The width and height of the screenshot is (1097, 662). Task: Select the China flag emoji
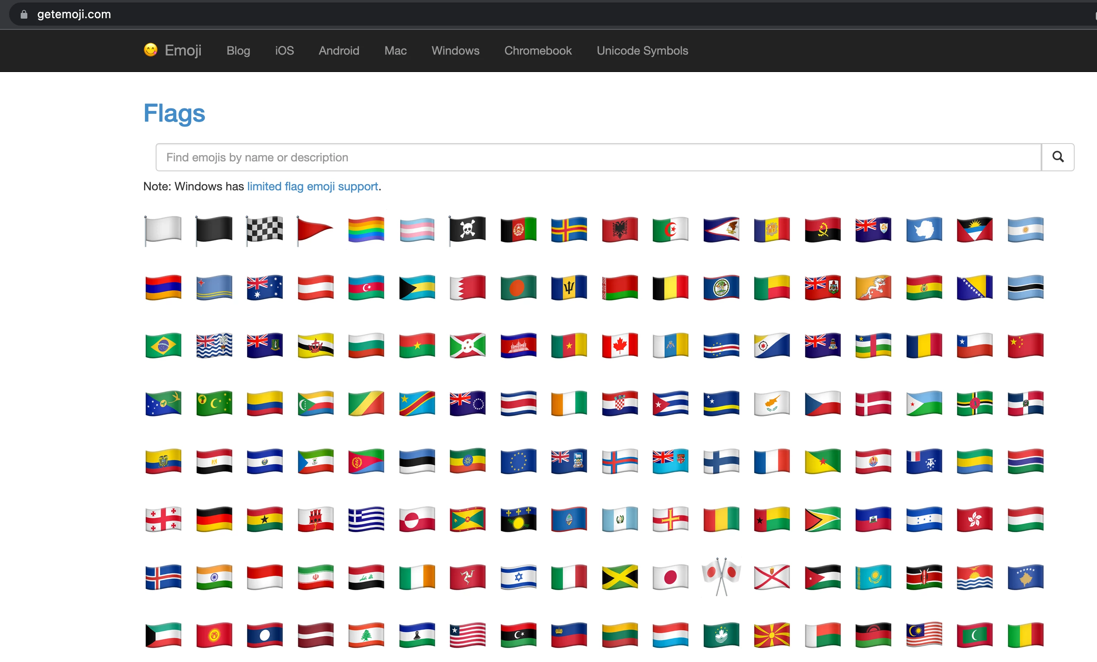(1026, 345)
